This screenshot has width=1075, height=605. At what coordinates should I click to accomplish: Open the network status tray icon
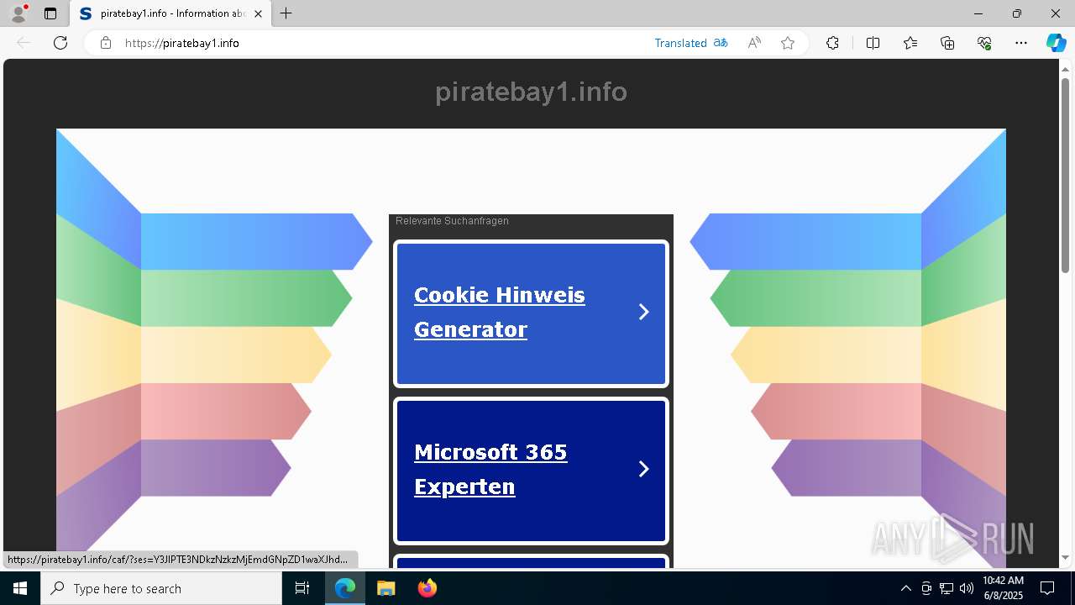(x=947, y=588)
